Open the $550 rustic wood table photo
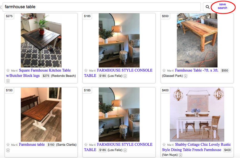Image resolution: width=240 pixels, height=158 pixels. (x=197, y=40)
